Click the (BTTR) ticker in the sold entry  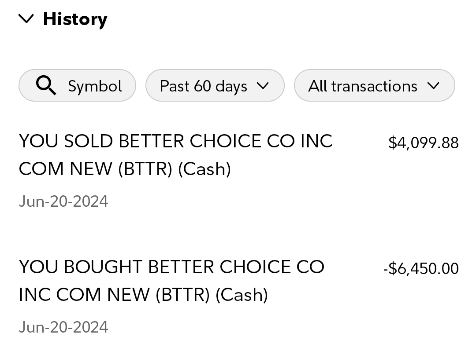coord(145,169)
